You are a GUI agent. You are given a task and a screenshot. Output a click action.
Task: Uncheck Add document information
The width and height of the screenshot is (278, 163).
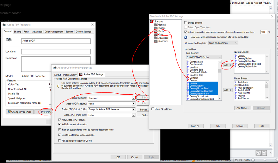(60, 124)
